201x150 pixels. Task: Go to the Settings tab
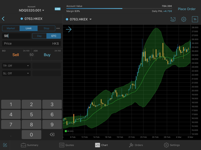pyautogui.click(x=172, y=145)
